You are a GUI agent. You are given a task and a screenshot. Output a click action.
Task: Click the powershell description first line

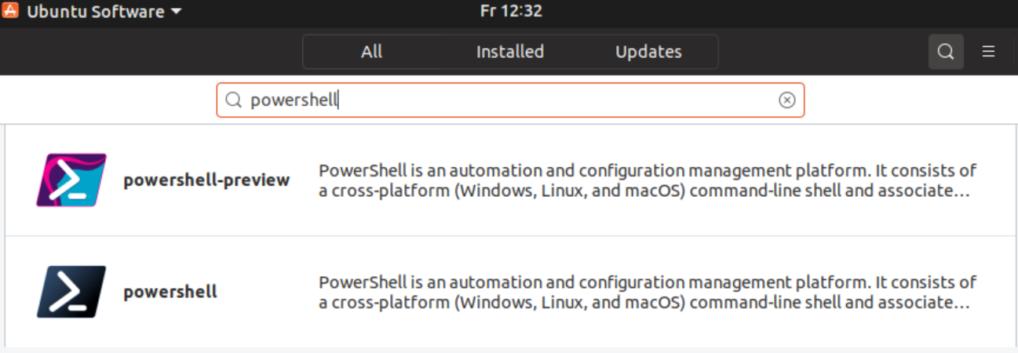click(x=648, y=282)
